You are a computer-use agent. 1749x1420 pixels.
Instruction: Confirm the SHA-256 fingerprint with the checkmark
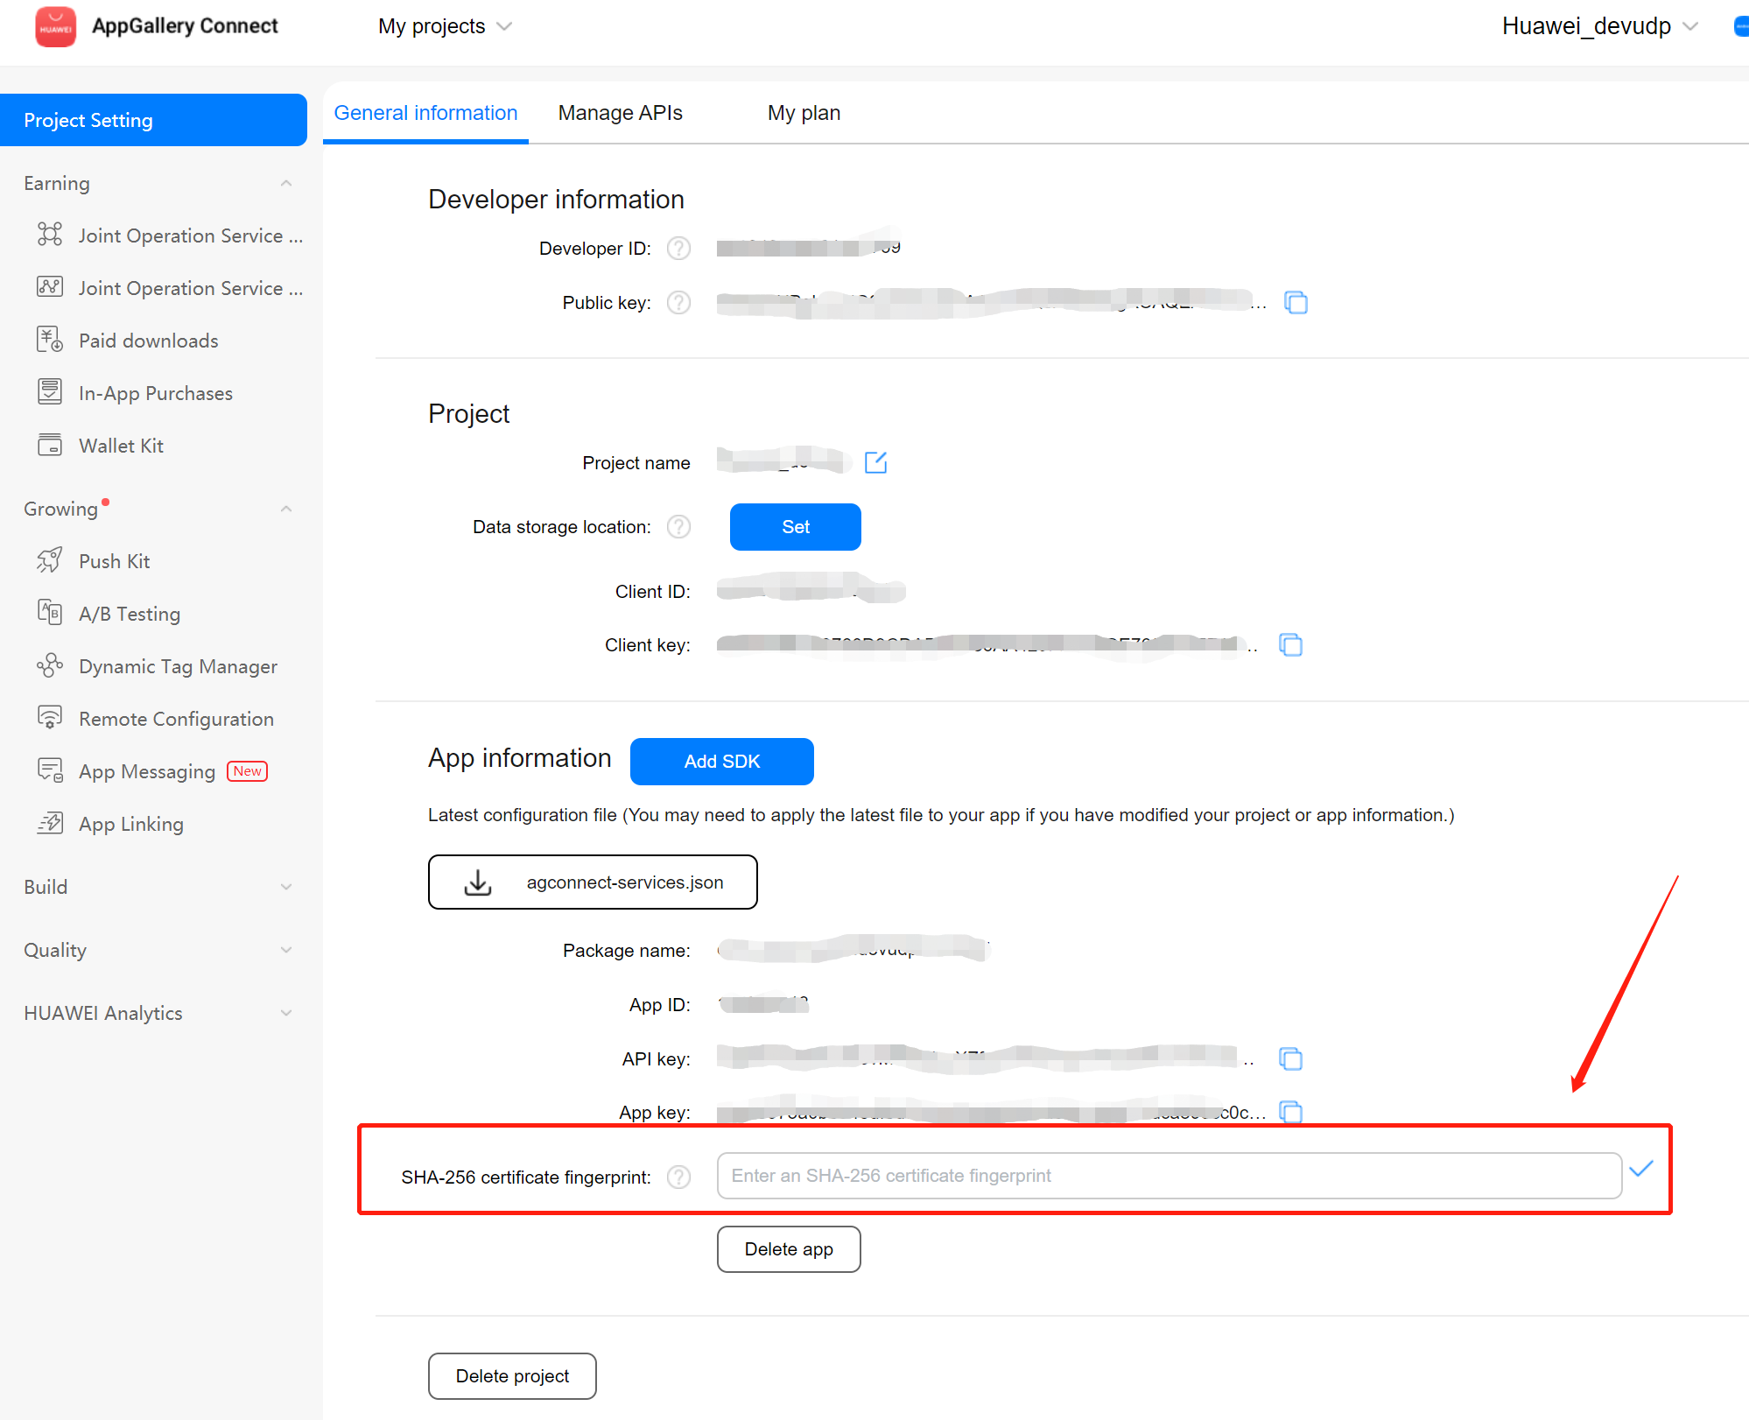click(x=1641, y=1169)
